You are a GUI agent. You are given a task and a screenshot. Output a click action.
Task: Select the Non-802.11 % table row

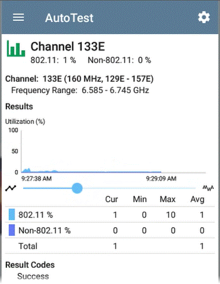coord(110,230)
